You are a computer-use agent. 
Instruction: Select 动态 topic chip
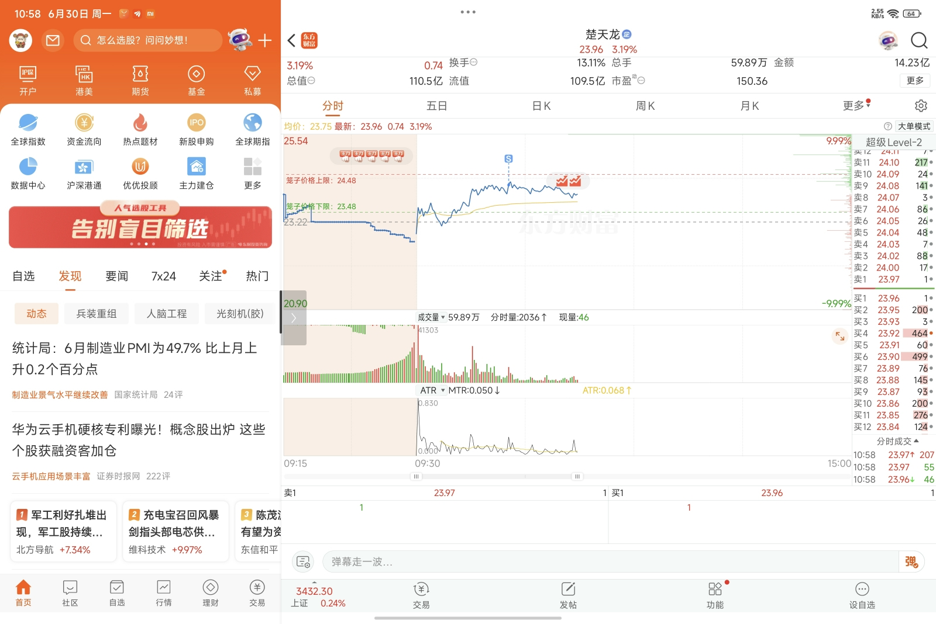pyautogui.click(x=36, y=314)
